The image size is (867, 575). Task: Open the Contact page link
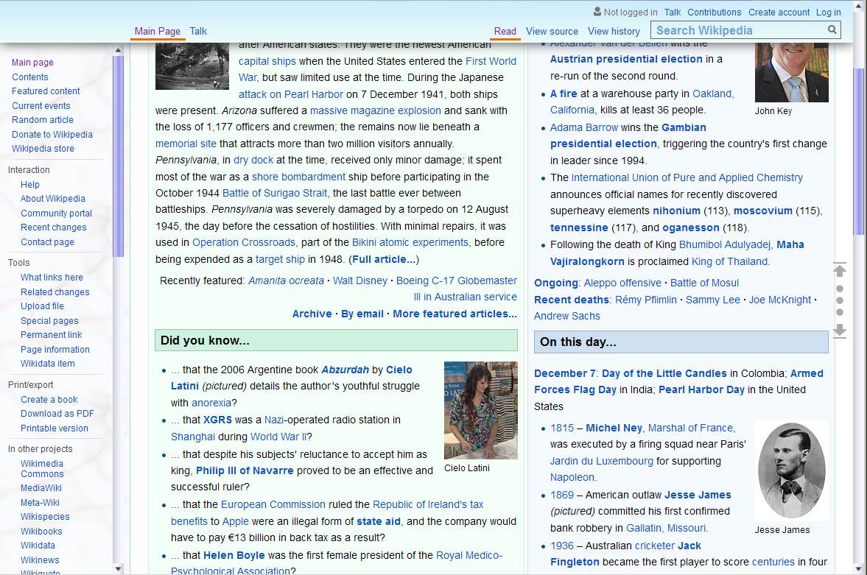point(47,242)
